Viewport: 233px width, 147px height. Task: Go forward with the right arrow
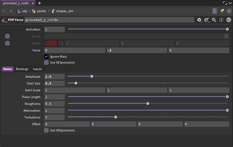[11, 11]
